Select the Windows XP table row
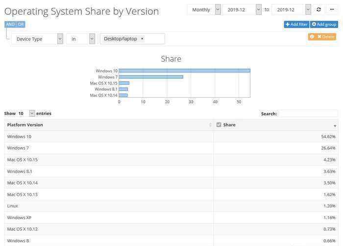The image size is (343, 246). click(171, 218)
